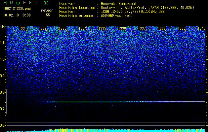
Task: Click the 1.1 frequency axis label
Action: pyautogui.click(x=3, y=43)
